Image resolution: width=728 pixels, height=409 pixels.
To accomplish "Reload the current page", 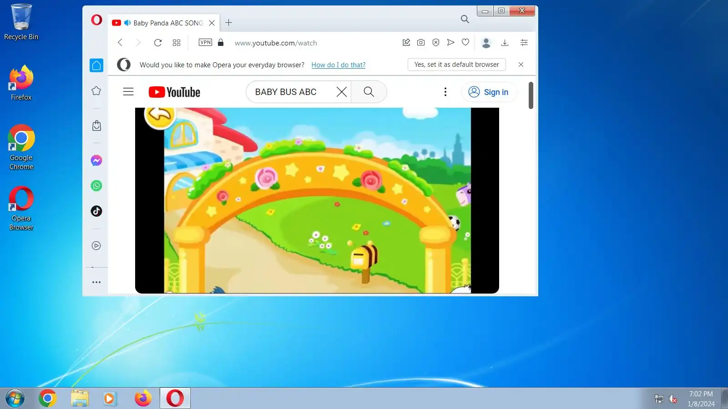I will click(x=158, y=43).
